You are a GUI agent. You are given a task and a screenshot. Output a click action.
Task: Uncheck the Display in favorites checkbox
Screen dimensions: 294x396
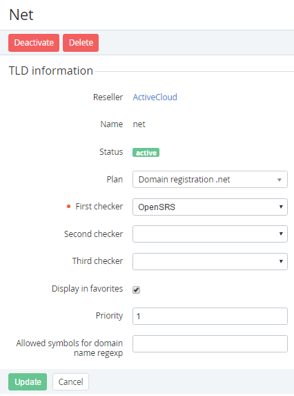(x=137, y=290)
